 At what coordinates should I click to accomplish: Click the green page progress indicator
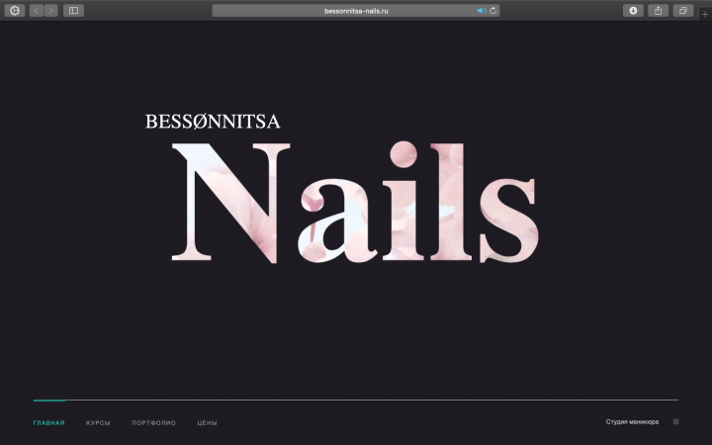pyautogui.click(x=49, y=400)
